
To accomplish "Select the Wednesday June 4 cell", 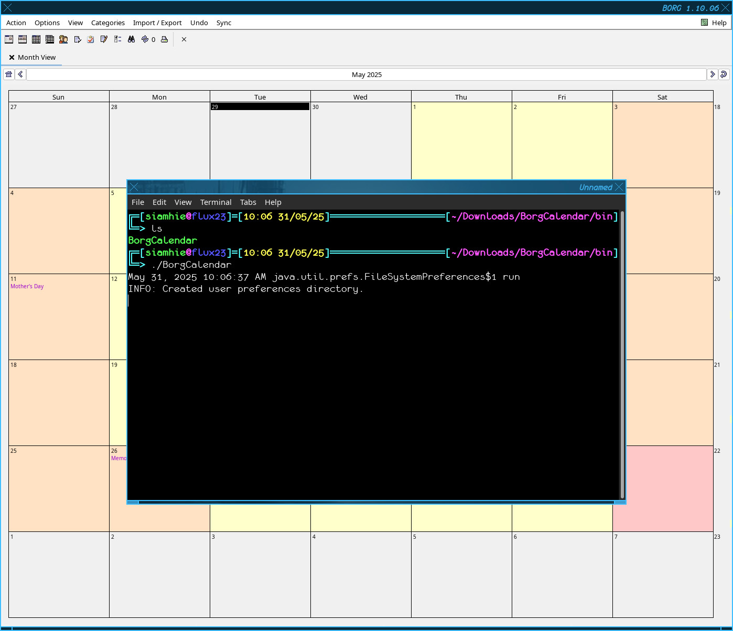I will [361, 574].
